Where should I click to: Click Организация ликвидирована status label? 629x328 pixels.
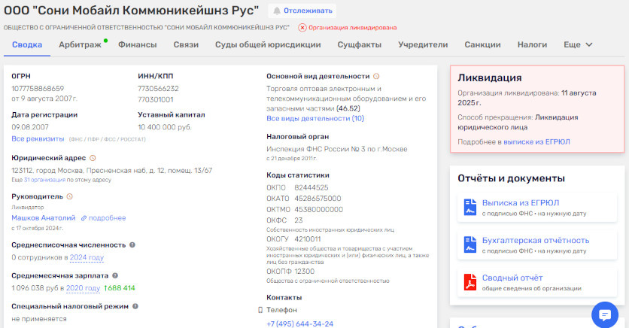coord(353,28)
